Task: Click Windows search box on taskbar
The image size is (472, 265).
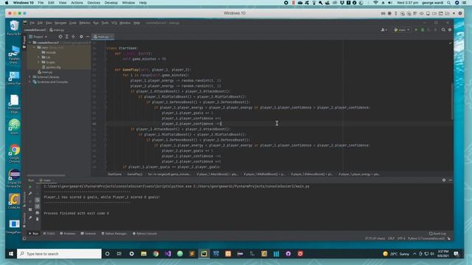Action: pos(59,254)
